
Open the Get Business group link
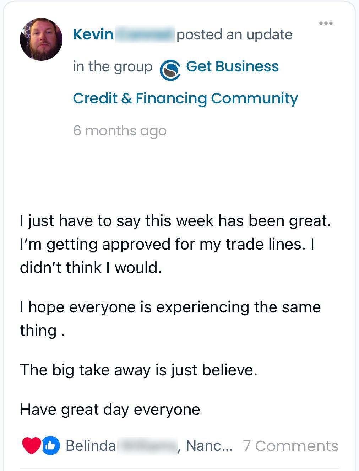click(232, 66)
